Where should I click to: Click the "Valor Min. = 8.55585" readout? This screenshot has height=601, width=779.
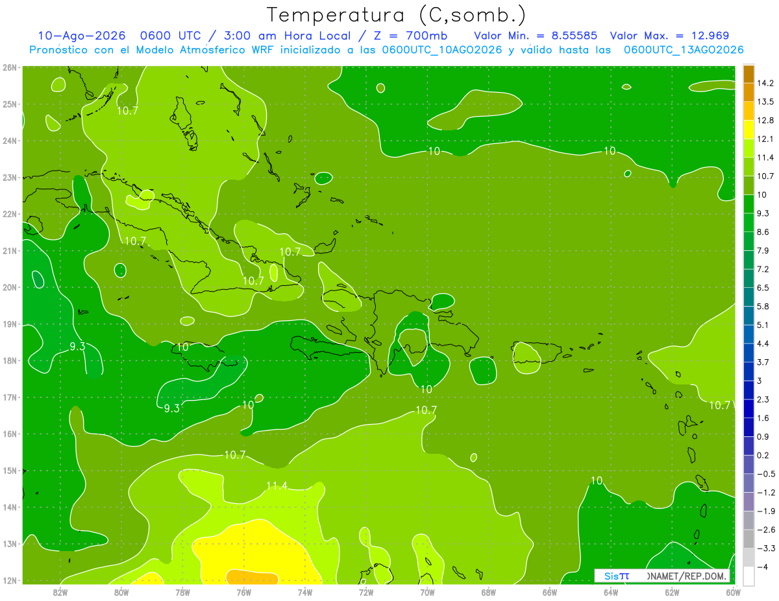[x=536, y=36]
